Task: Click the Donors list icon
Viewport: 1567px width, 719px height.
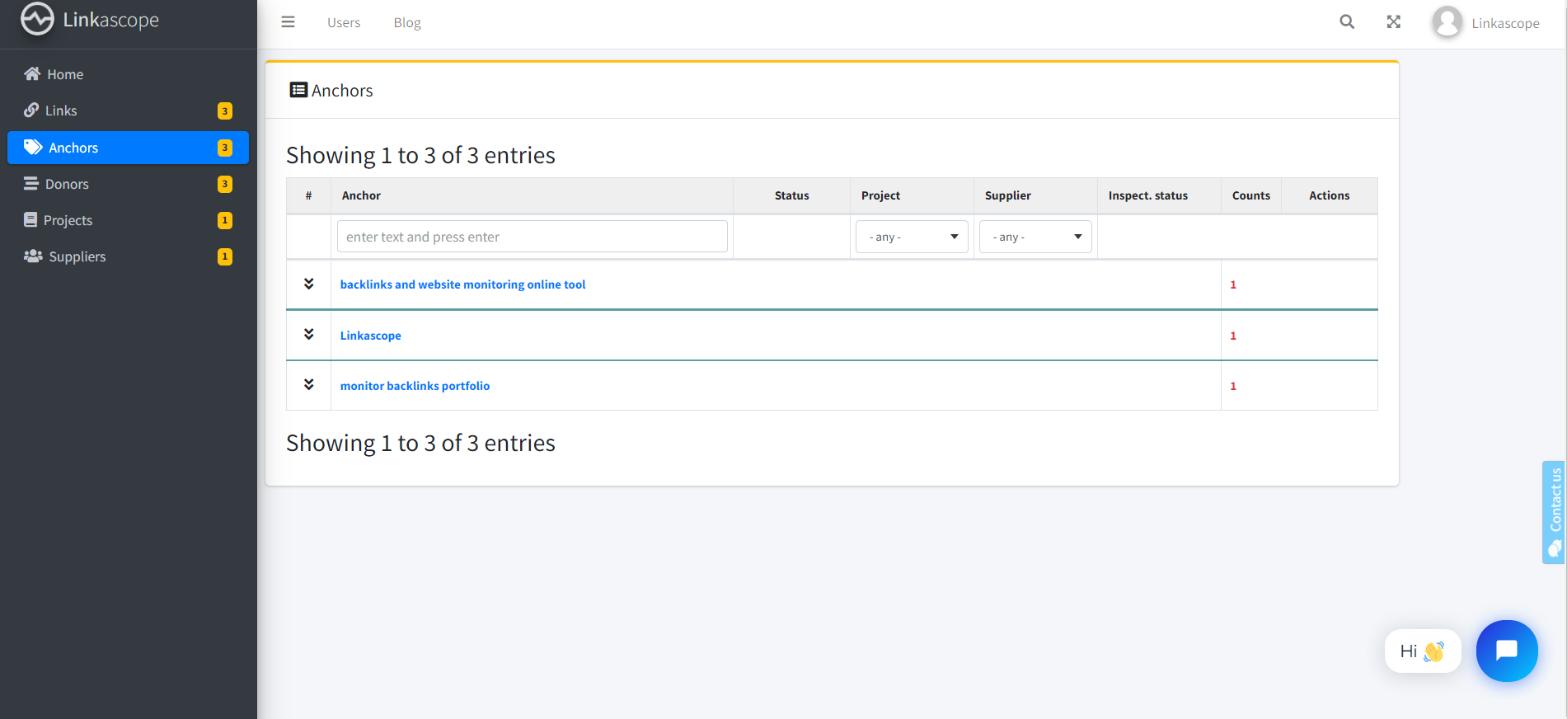Action: 31,184
